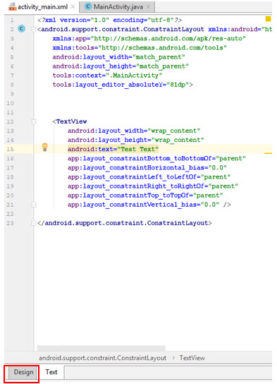Collapse the ConstraintLayout tag on line 2
277x384 pixels.
34,30
